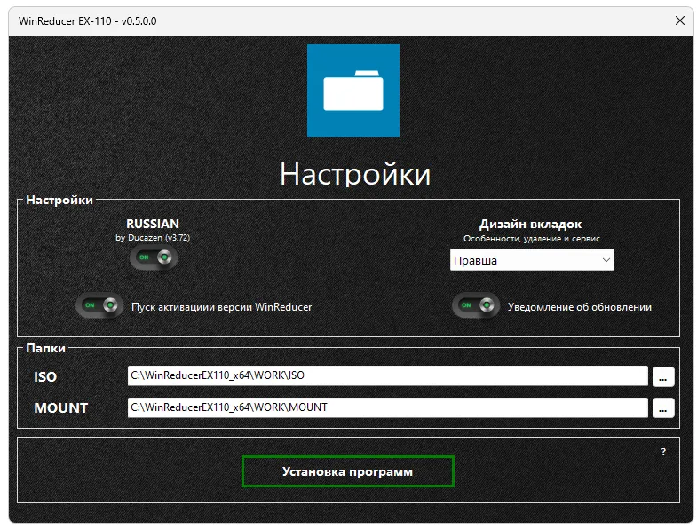This screenshot has width=697, height=529.
Task: Click the large 'Настройки' title
Action: click(x=355, y=174)
